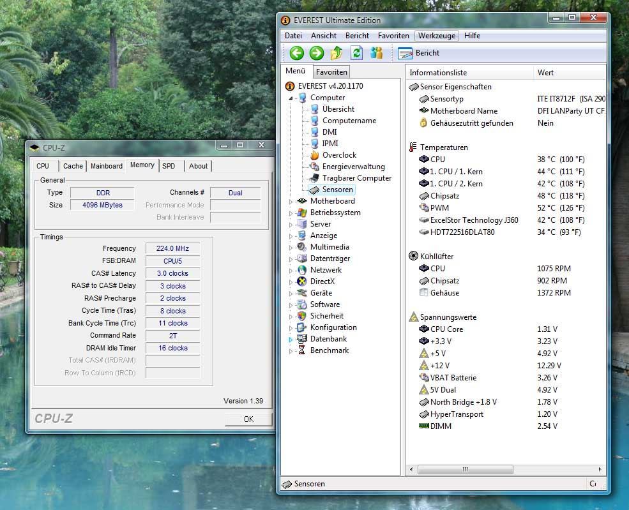This screenshot has width=629, height=510.
Task: Click the Tragbarer Computer laptop icon
Action: [x=314, y=178]
